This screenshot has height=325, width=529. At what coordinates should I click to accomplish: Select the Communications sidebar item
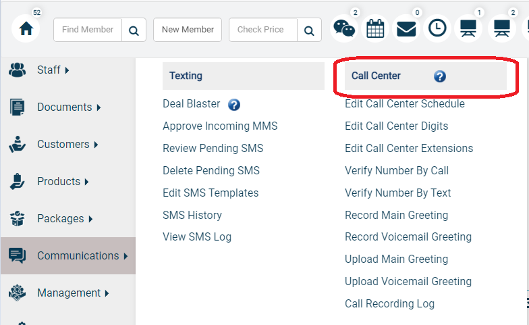coord(67,255)
